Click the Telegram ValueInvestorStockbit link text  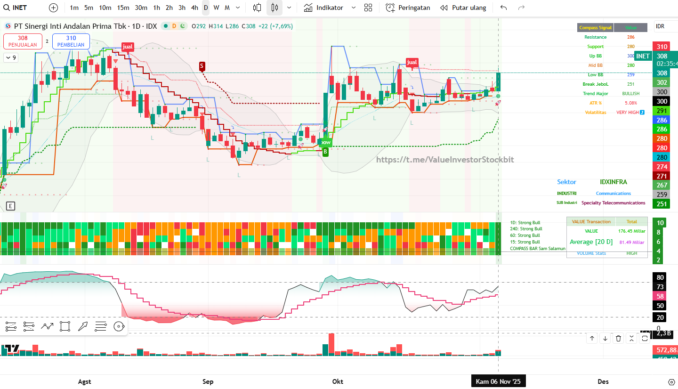[x=445, y=160]
